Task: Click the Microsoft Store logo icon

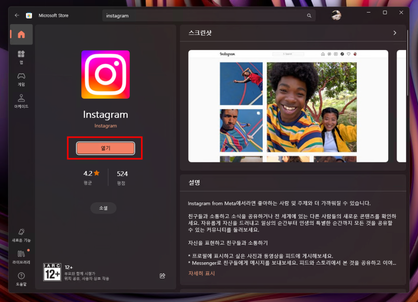Action: (29, 16)
